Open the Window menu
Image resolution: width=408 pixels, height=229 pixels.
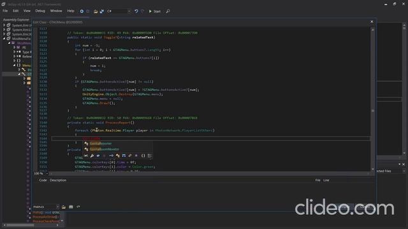(56, 11)
